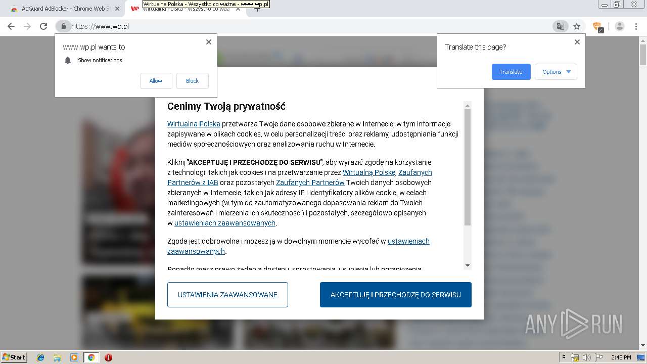
Task: Open Action Center flag icon
Action: click(599, 357)
